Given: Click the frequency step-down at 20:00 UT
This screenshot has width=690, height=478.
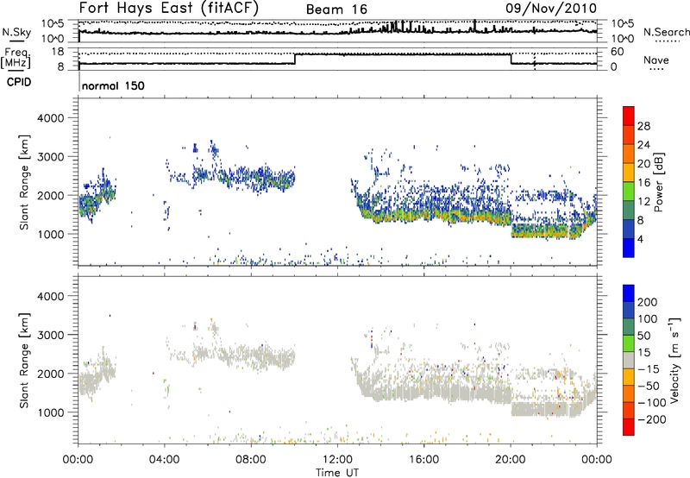Looking at the screenshot, I should (511, 59).
